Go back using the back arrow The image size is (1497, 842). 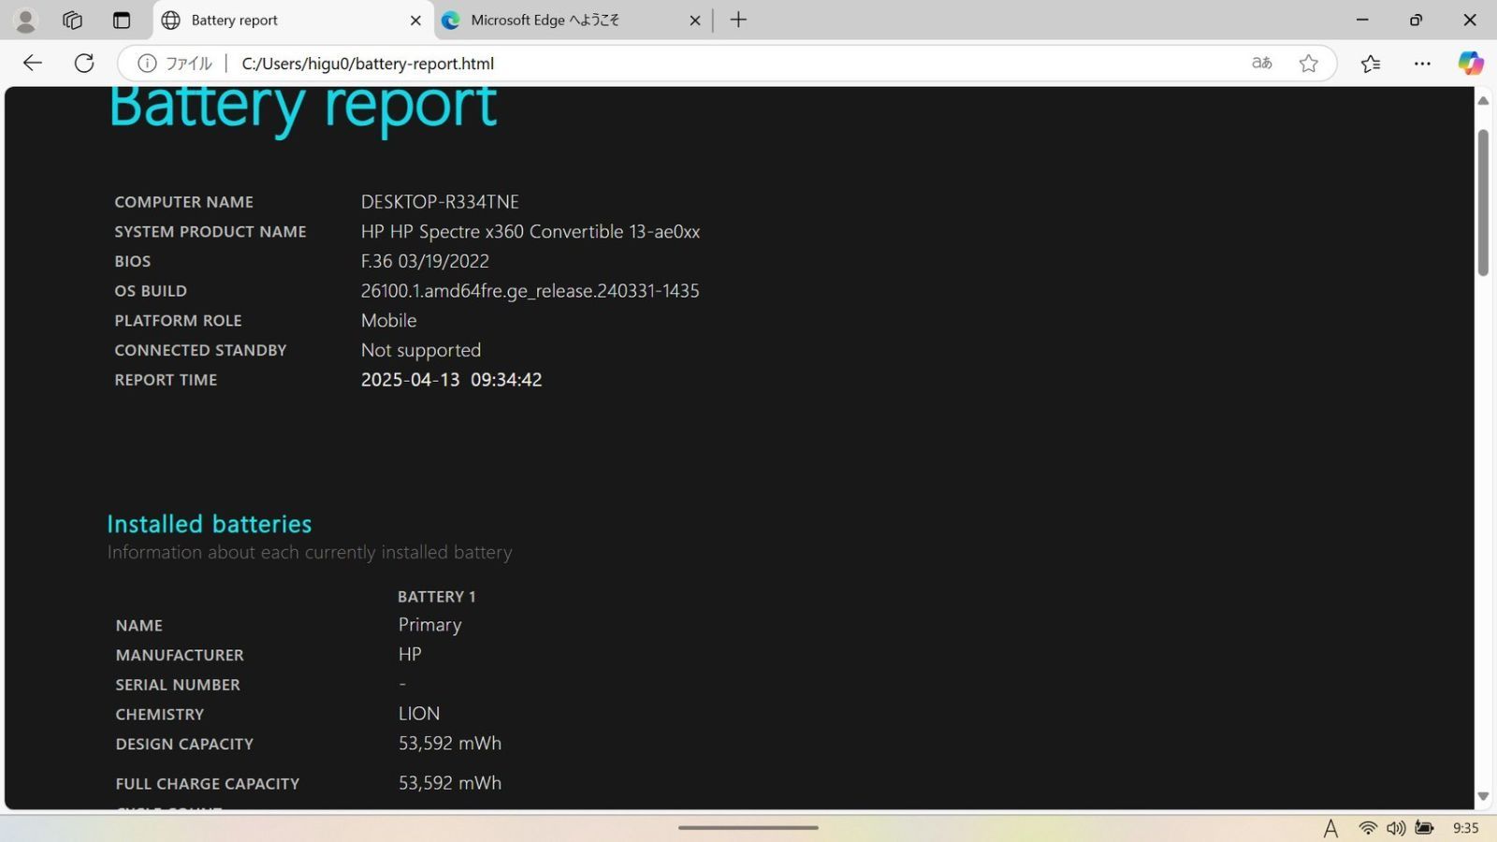click(33, 63)
